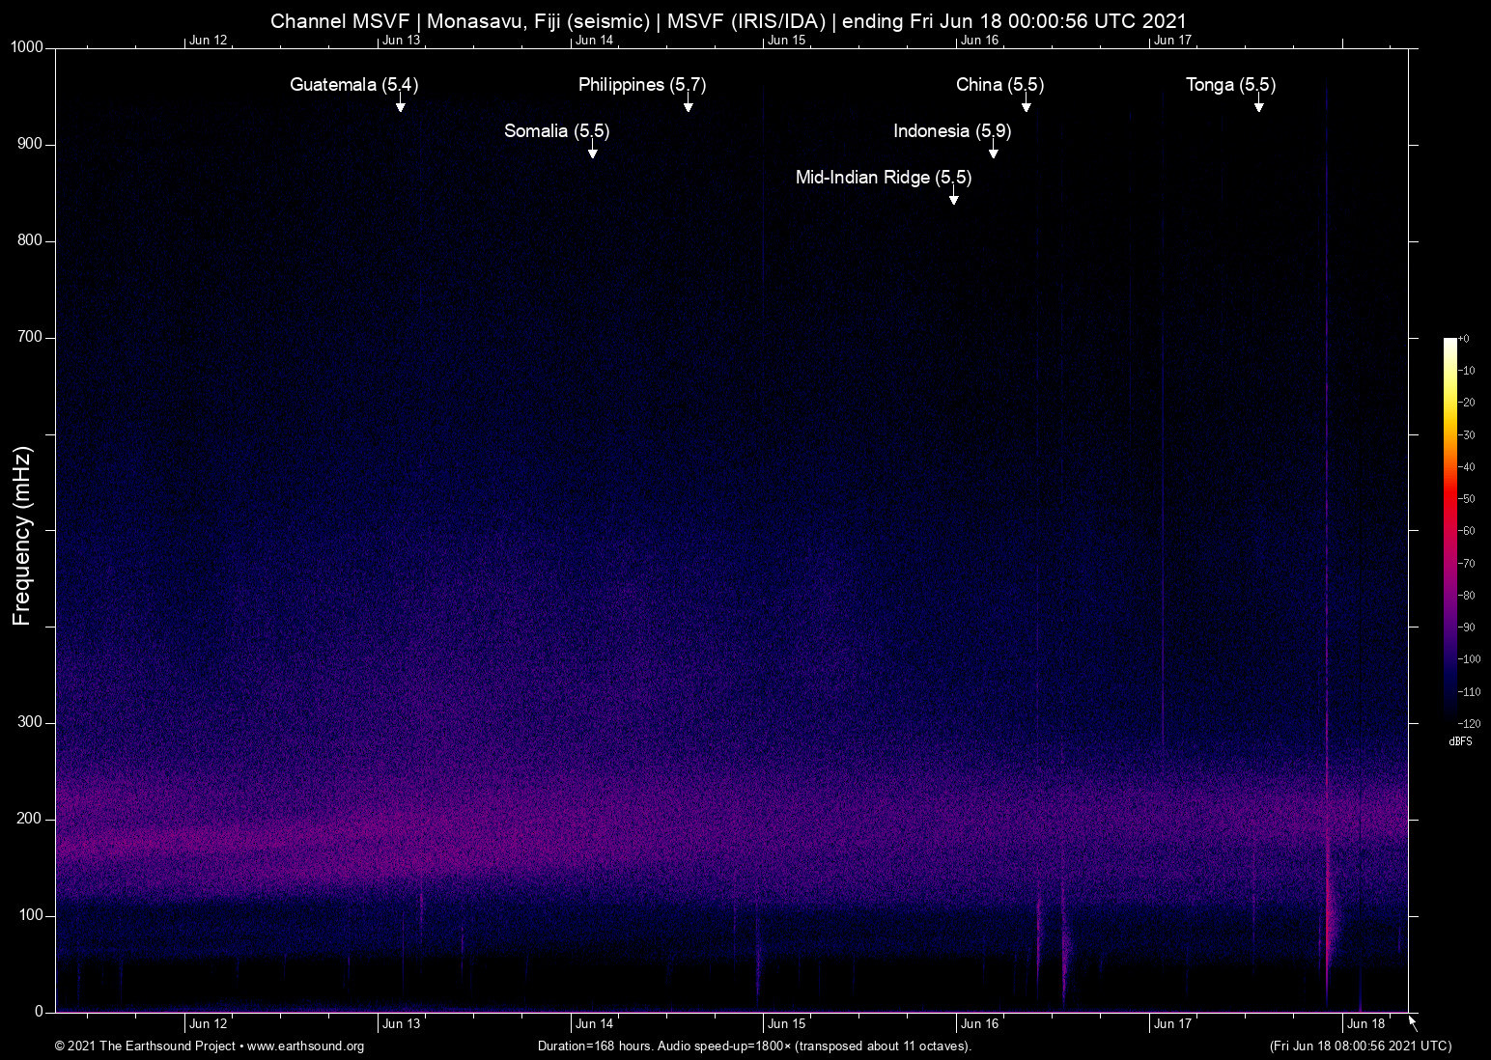Click the end-time arrow at bottom right corner
Image resolution: width=1491 pixels, height=1060 pixels.
[1413, 1023]
